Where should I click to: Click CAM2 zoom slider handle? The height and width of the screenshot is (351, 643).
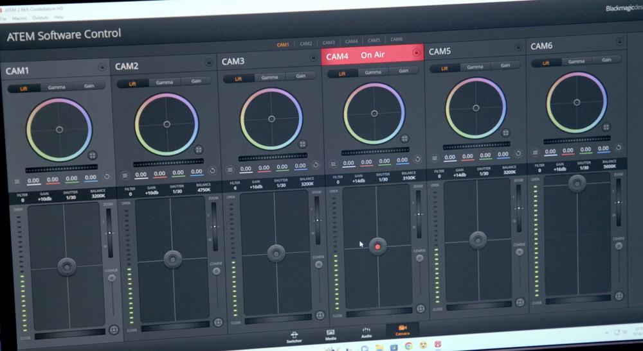214,227
